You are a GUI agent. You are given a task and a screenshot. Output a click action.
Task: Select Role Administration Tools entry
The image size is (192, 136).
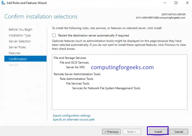[x=76, y=79]
